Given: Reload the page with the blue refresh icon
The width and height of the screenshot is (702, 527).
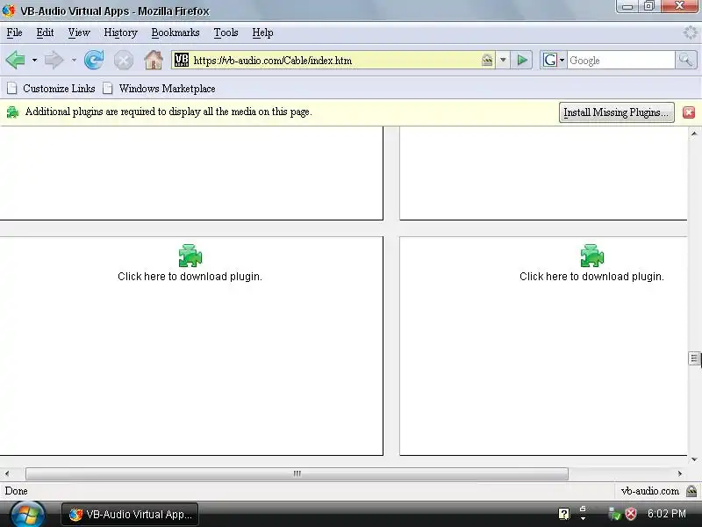Looking at the screenshot, I should click(x=94, y=60).
